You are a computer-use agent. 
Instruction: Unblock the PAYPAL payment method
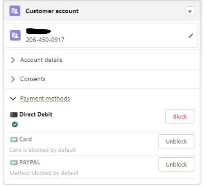click(x=176, y=164)
